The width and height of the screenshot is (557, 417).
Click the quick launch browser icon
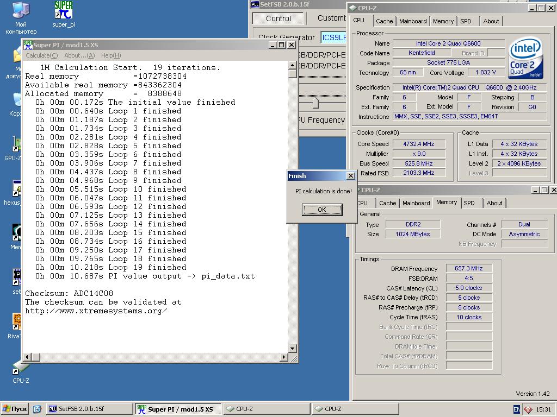(37, 409)
